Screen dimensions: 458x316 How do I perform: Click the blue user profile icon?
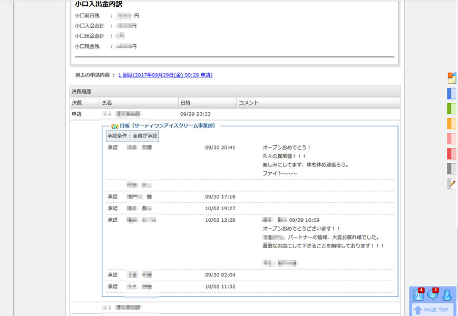click(x=447, y=295)
